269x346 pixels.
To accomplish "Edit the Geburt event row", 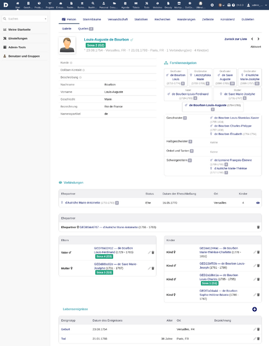I will click(255, 329).
